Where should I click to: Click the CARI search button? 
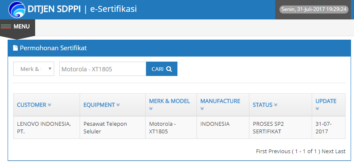tap(162, 69)
